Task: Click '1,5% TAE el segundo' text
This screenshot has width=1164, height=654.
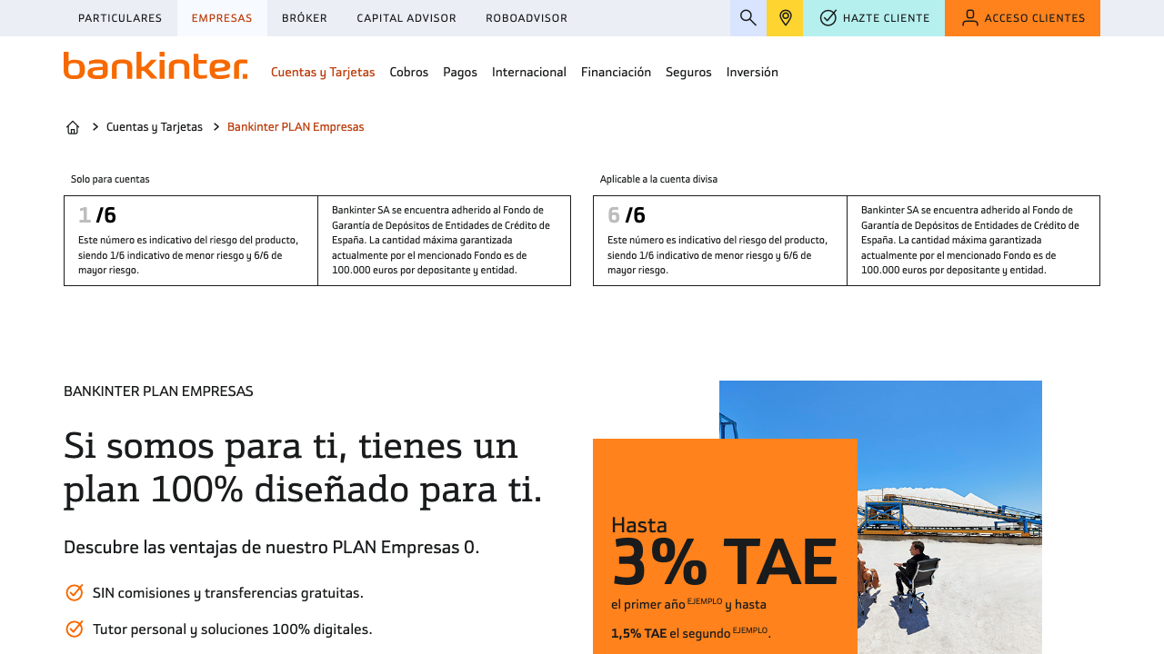Action: click(x=691, y=633)
